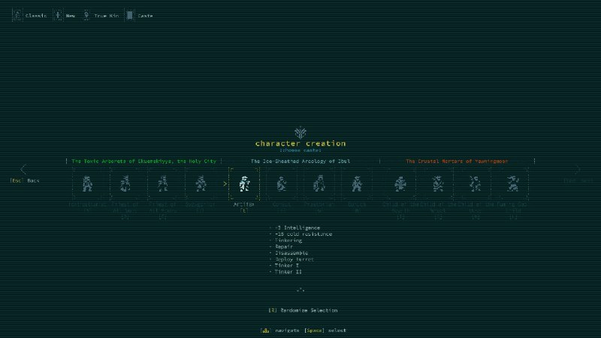The height and width of the screenshot is (338, 601).
Task: Expand the caste details scroll indicator
Action: point(300,289)
